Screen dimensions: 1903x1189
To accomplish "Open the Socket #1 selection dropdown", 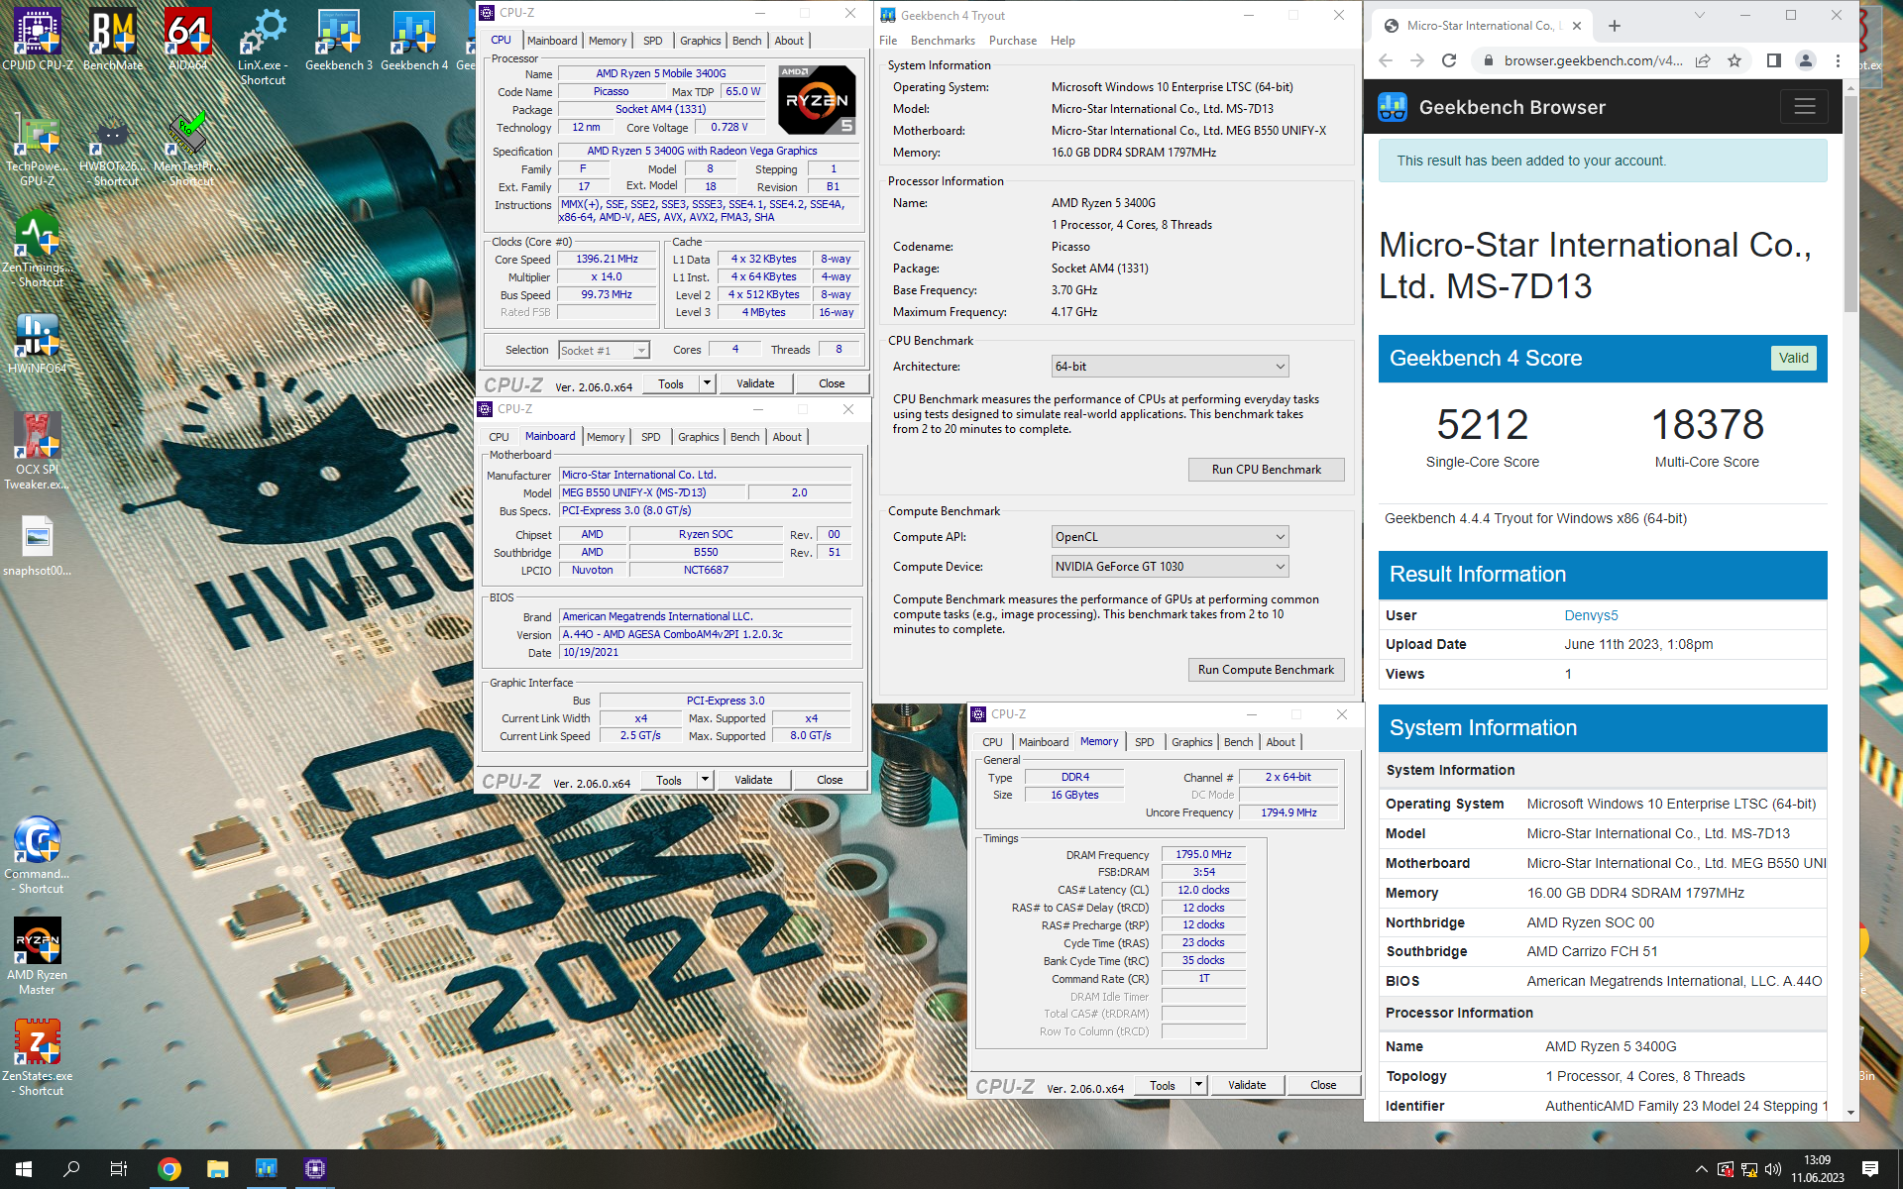I will pos(604,350).
